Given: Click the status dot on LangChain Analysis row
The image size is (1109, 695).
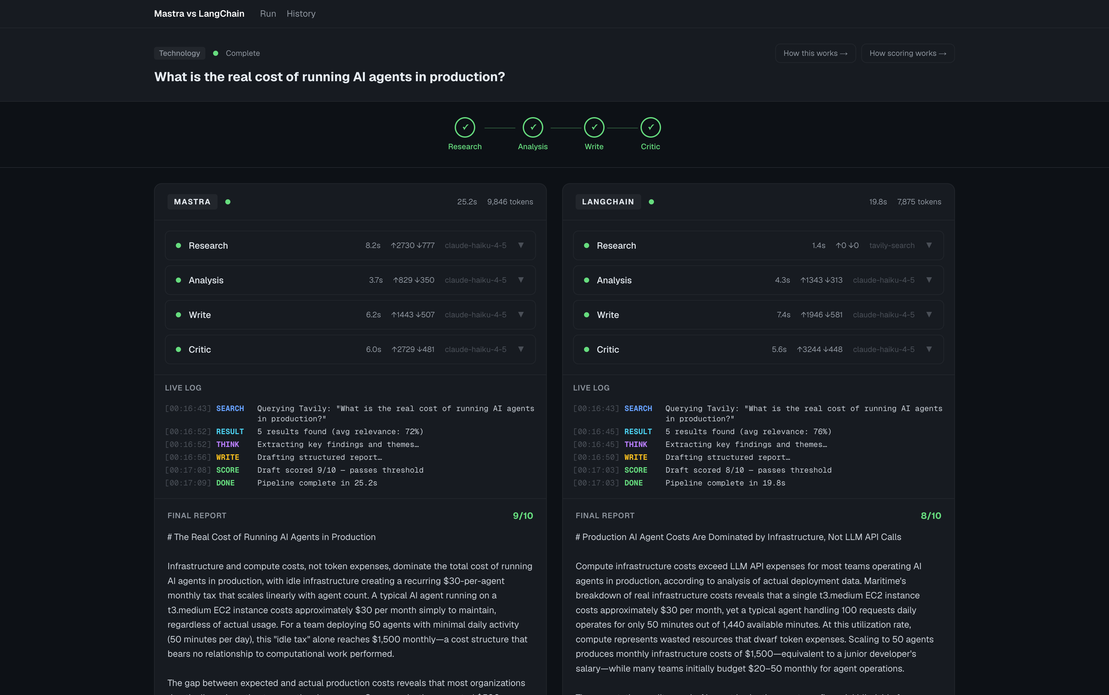Looking at the screenshot, I should click(x=587, y=280).
